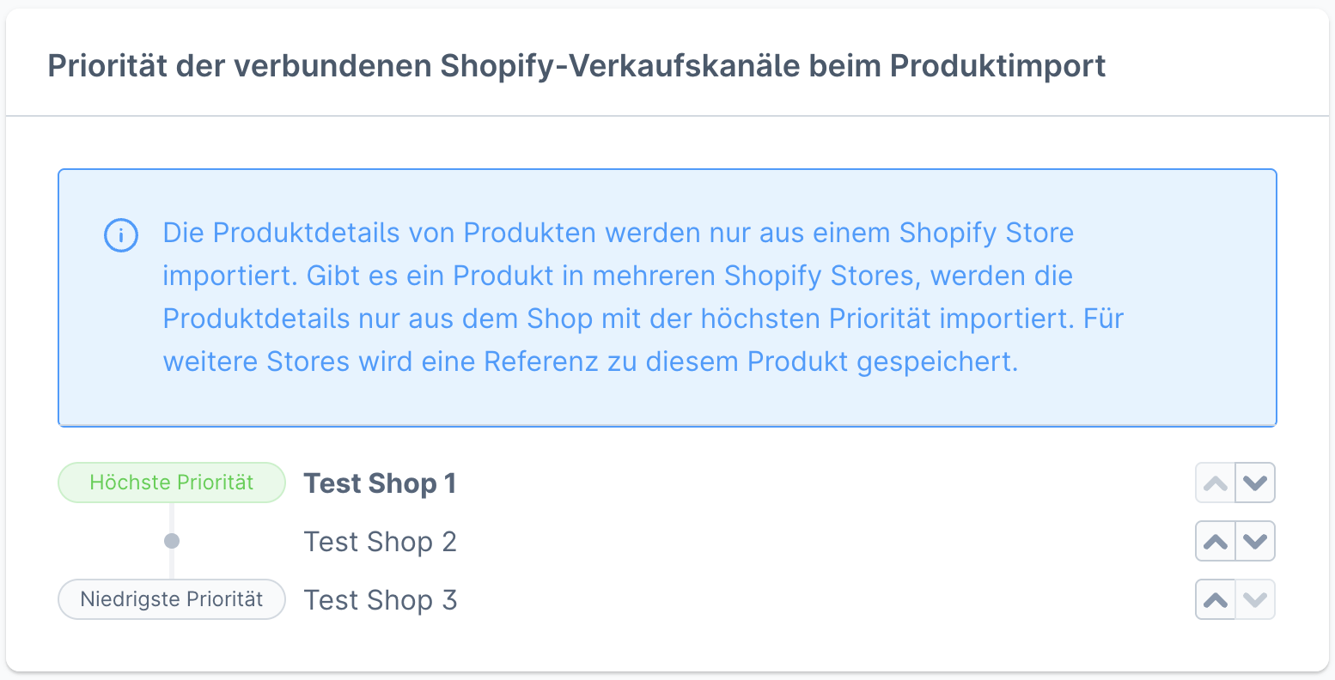The width and height of the screenshot is (1335, 680).
Task: Click the divider line under the card heading
Action: (667, 115)
